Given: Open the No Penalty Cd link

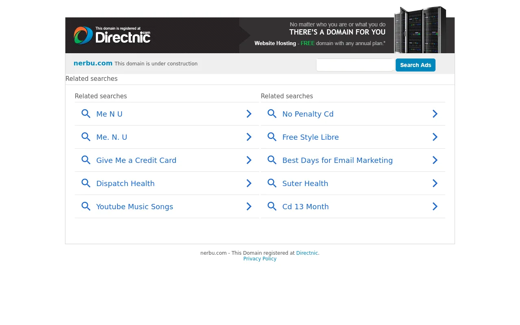Looking at the screenshot, I should 308,114.
